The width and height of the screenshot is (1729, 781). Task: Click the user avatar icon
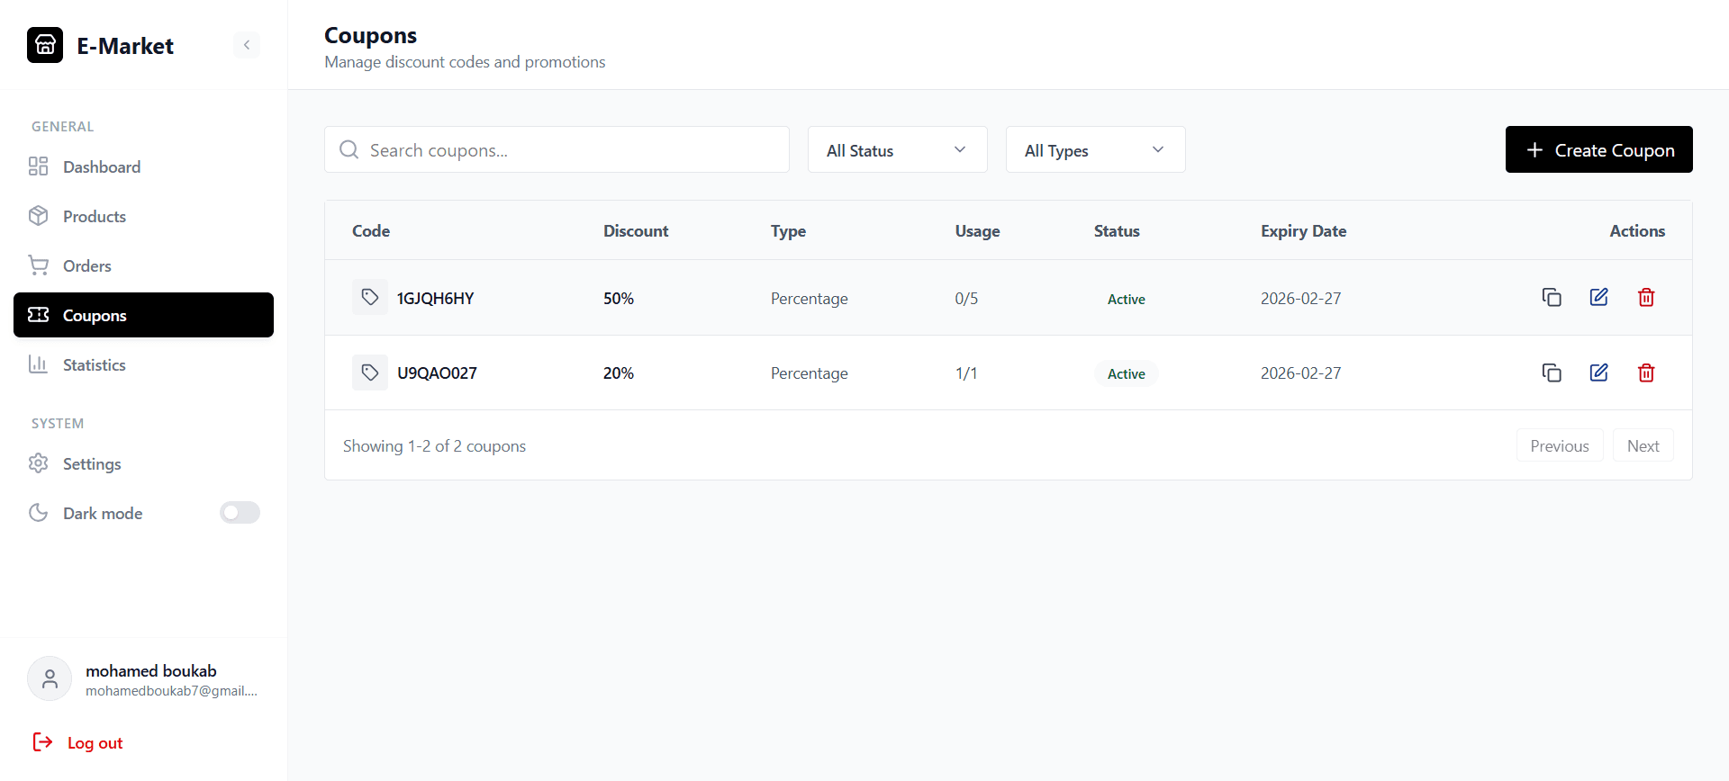(x=50, y=678)
